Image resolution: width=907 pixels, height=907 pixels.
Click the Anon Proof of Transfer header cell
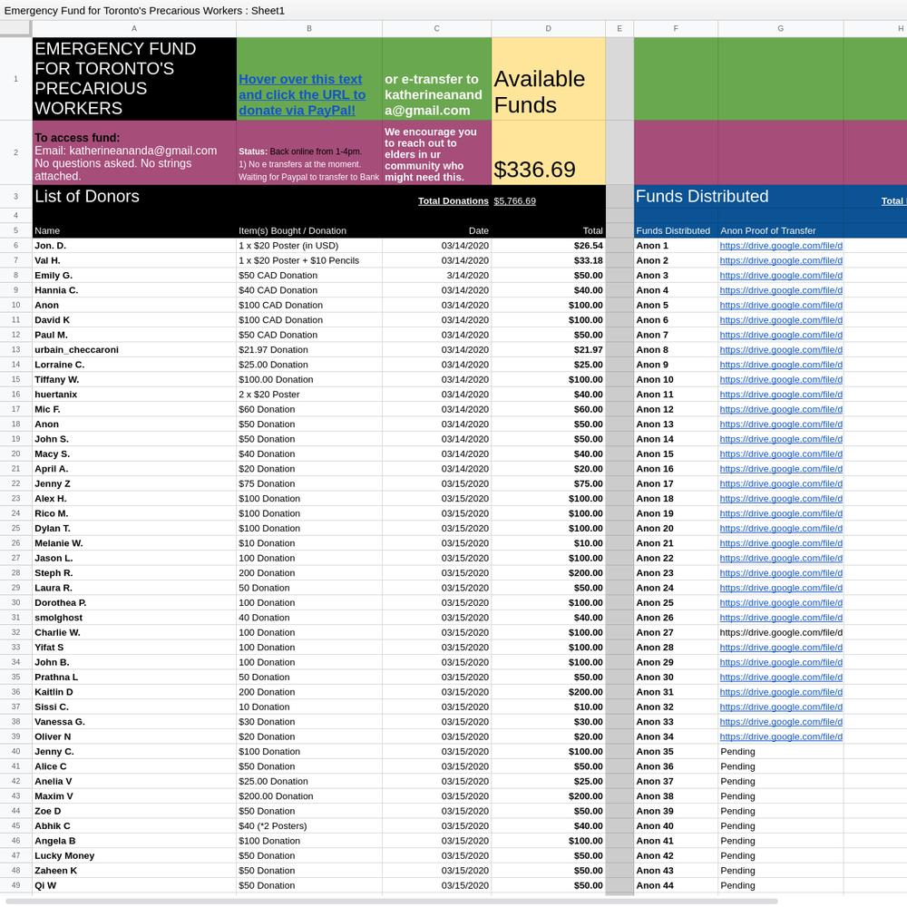pos(780,230)
